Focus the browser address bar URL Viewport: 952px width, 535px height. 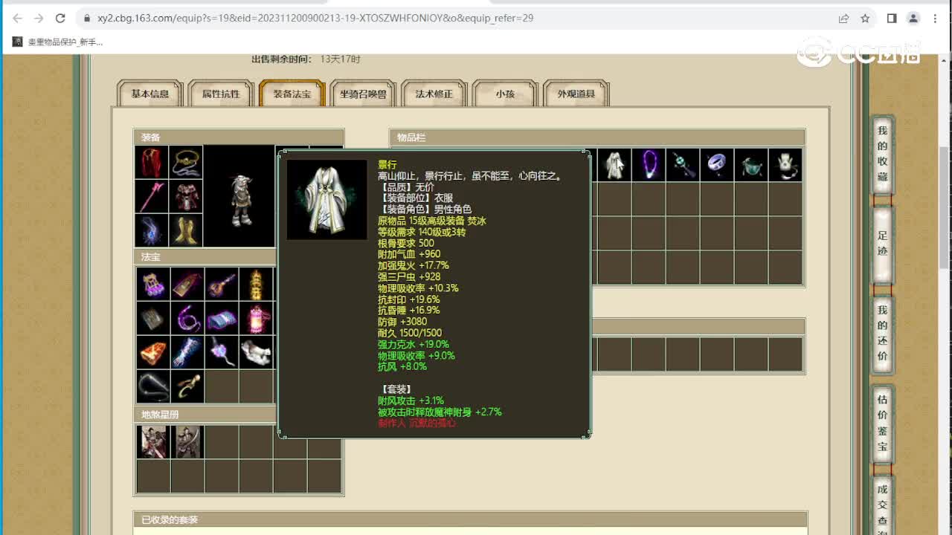coord(315,18)
